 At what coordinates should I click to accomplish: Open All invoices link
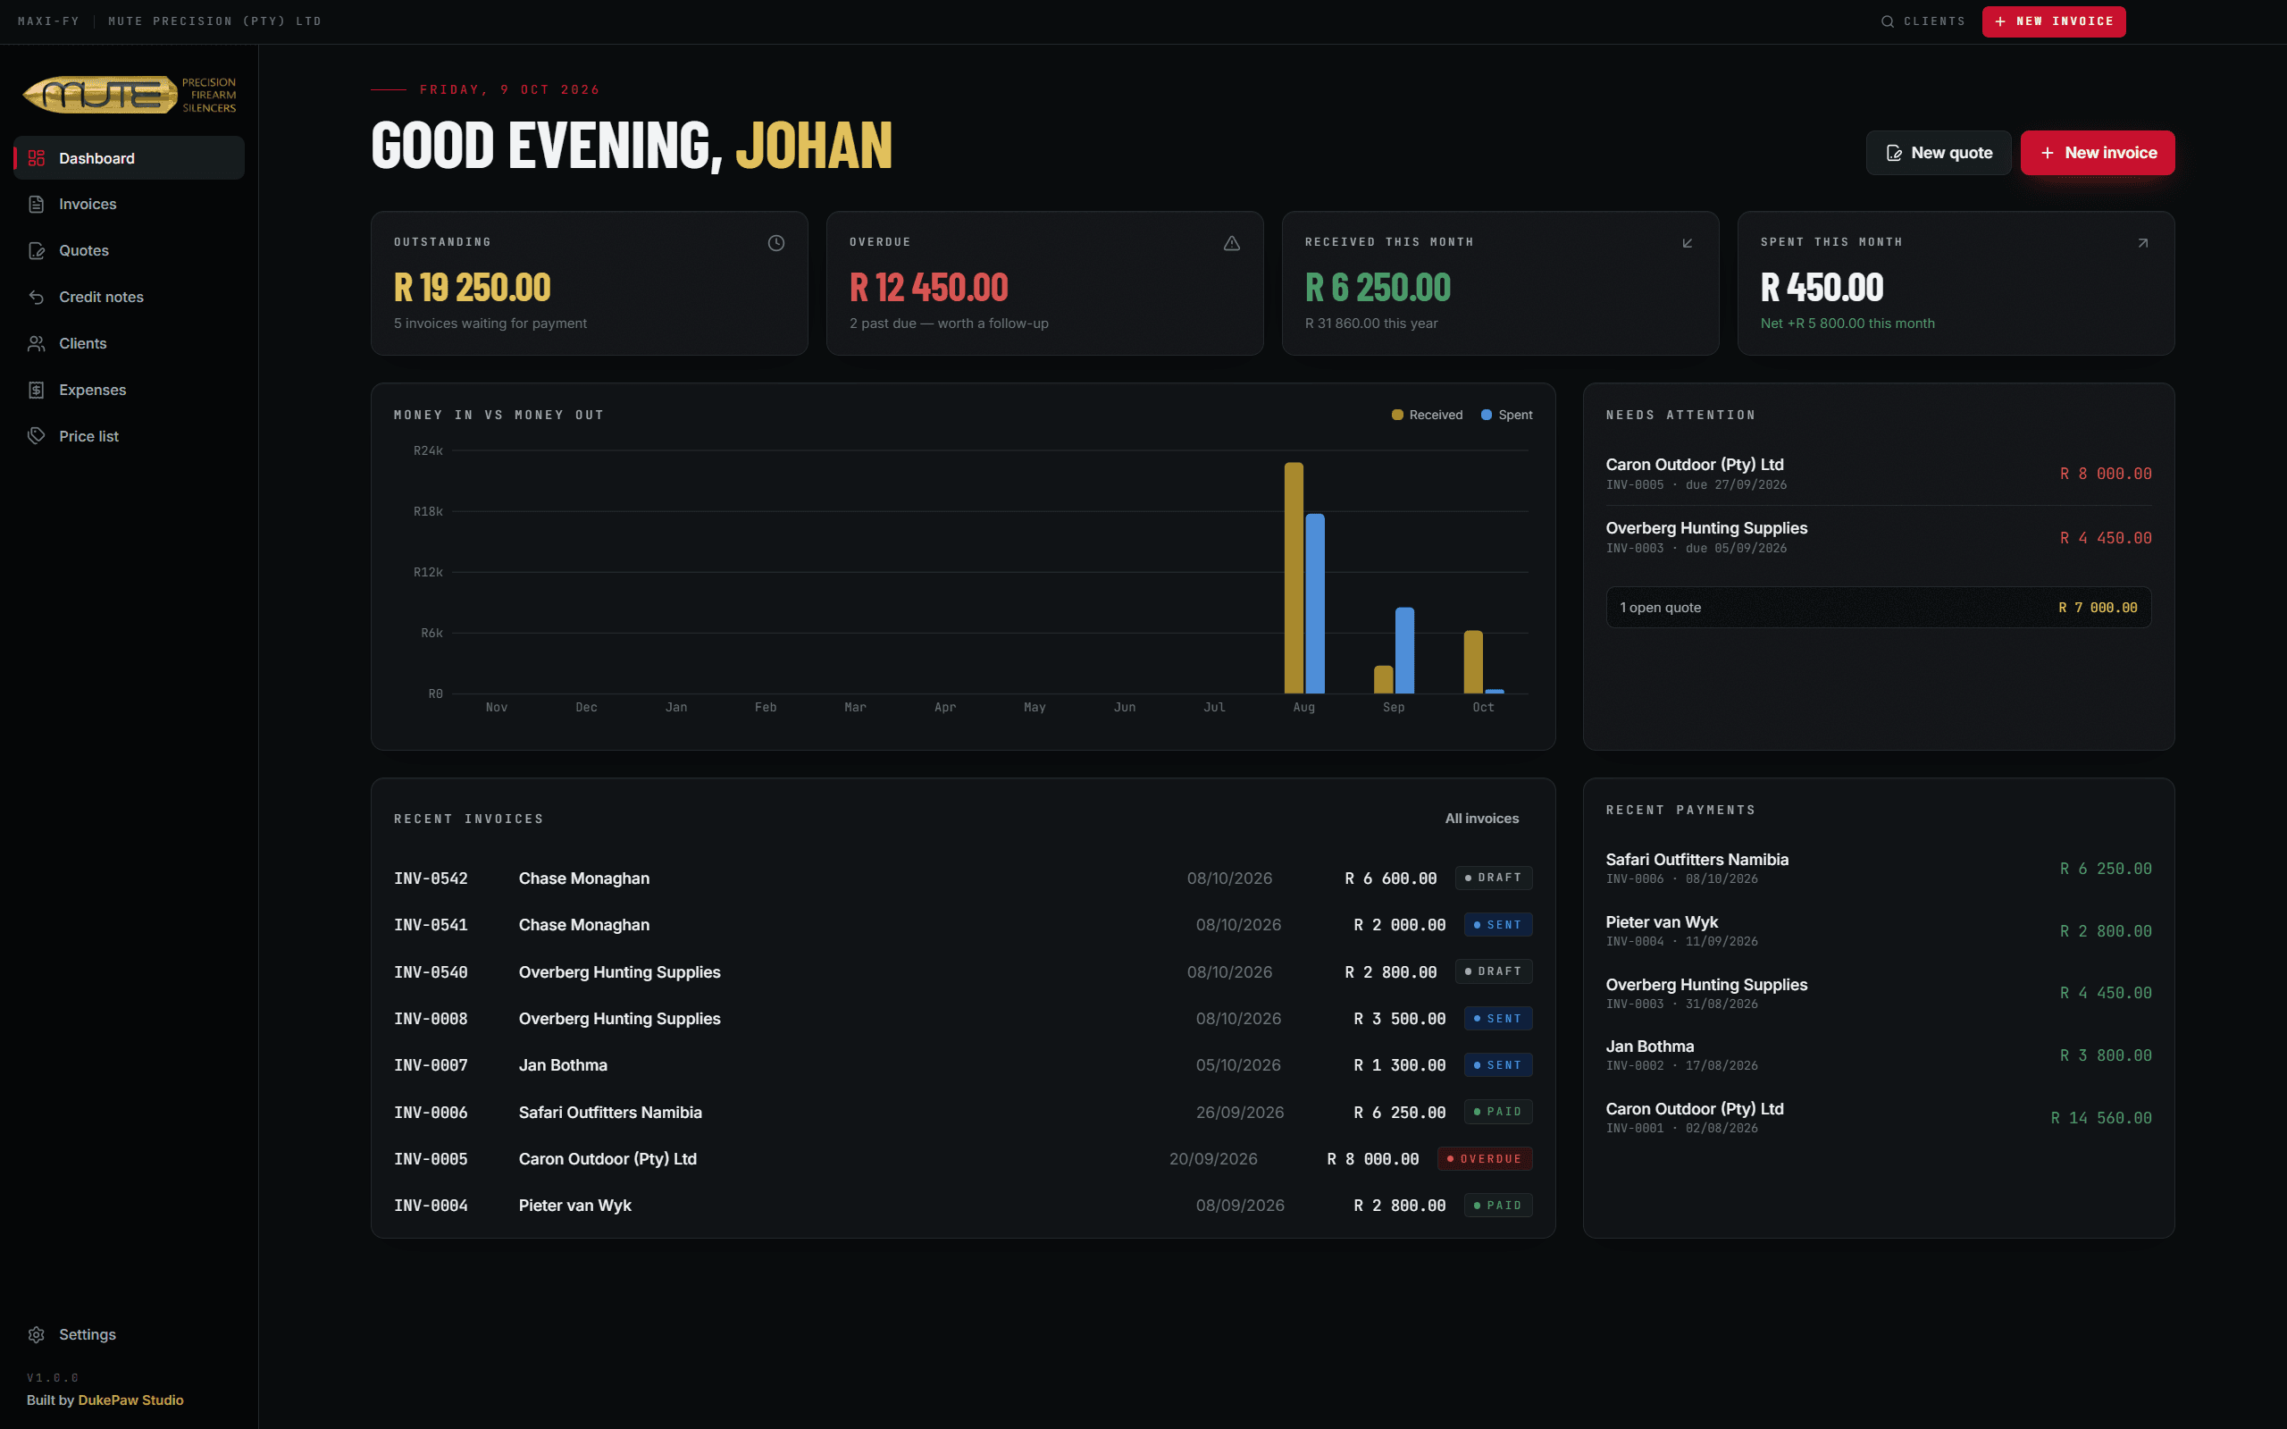(1481, 819)
